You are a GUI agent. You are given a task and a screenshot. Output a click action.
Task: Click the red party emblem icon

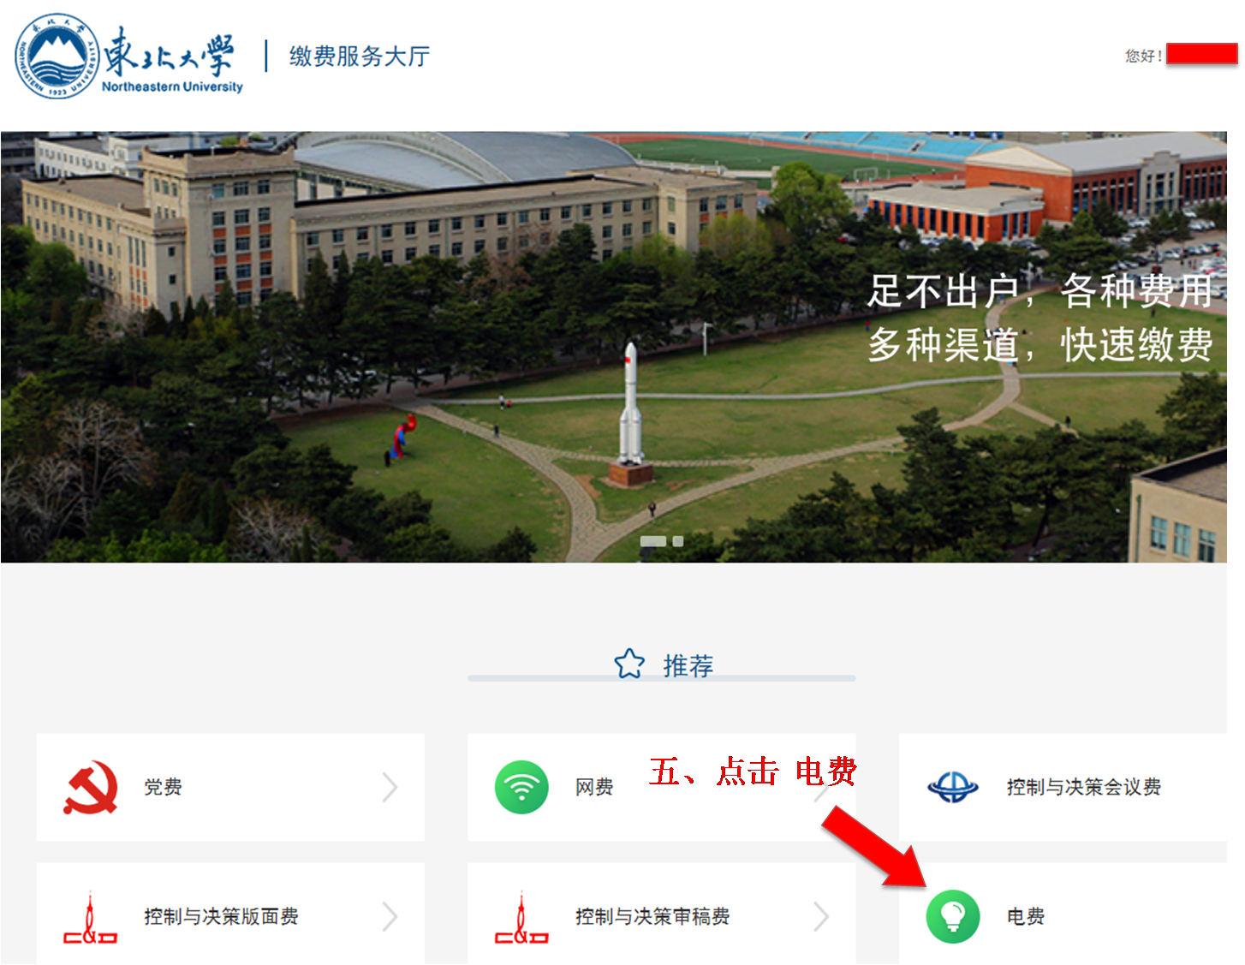[x=91, y=787]
